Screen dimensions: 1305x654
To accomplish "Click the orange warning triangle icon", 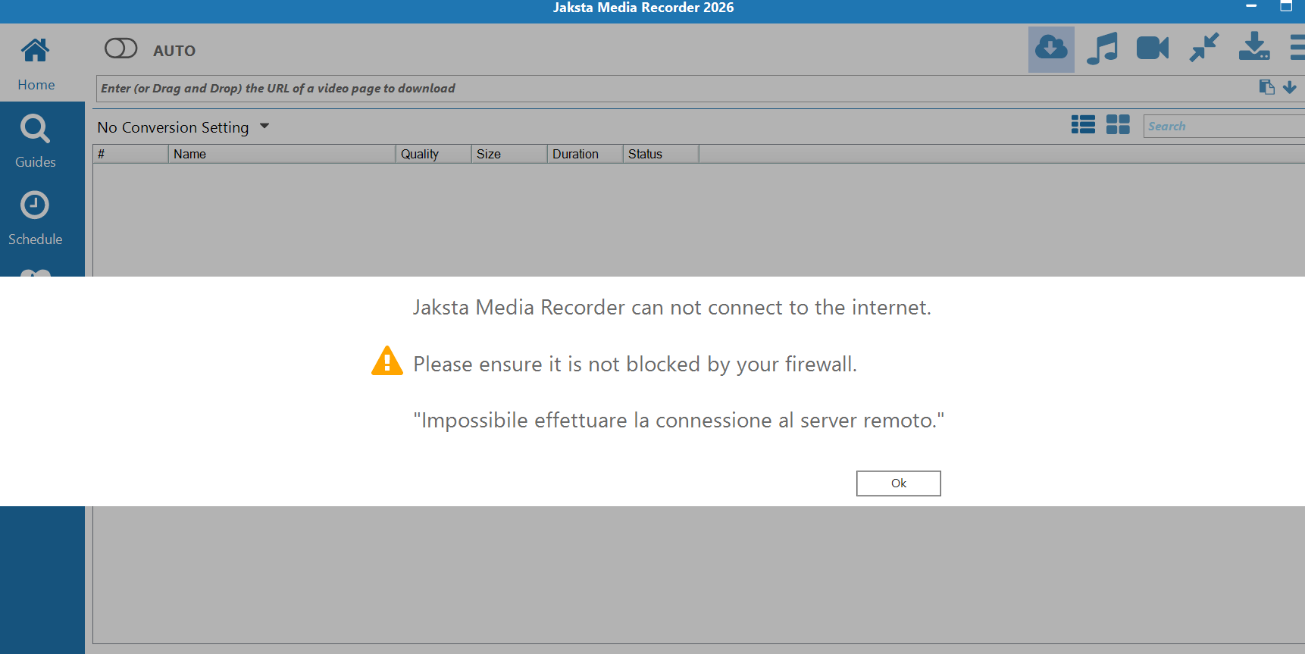I will pyautogui.click(x=387, y=361).
